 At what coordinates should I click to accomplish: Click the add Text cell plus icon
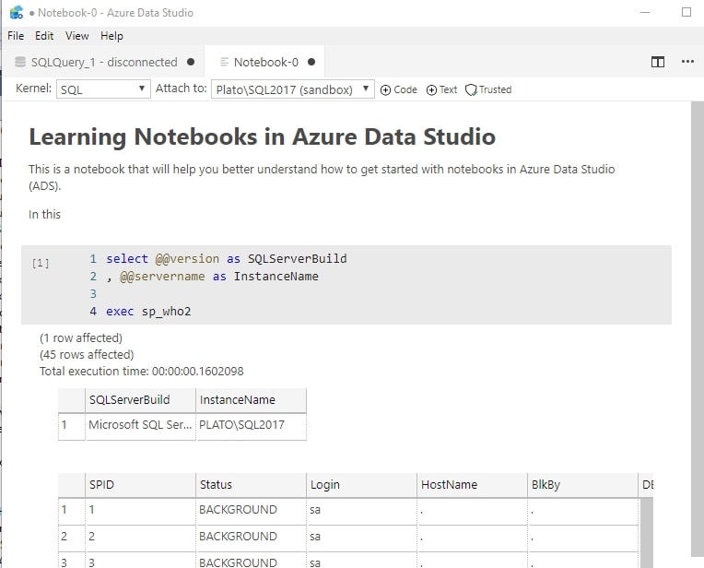point(431,89)
